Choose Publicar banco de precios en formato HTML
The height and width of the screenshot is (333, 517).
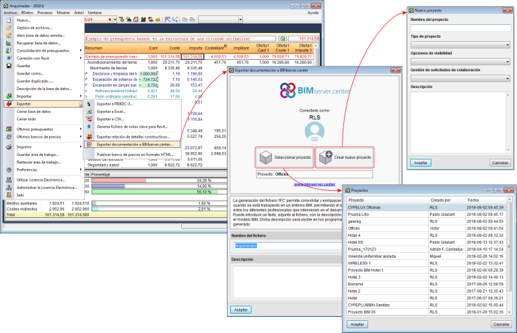click(135, 155)
